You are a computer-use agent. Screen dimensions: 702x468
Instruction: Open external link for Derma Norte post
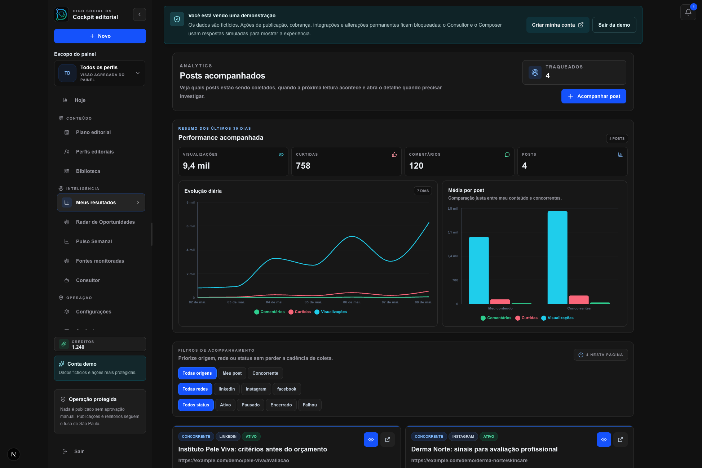click(621, 440)
